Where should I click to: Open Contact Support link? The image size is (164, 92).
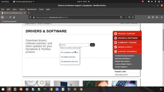click(121, 67)
